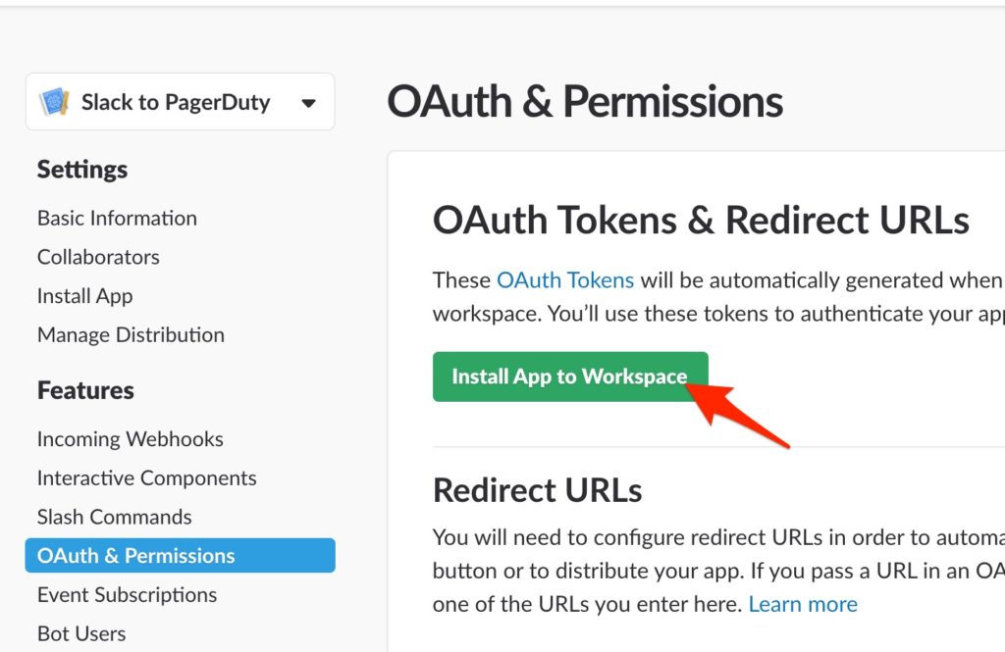Select the highlighted OAuth & Permissions item
Viewport: 1005px width, 652px height.
pyautogui.click(x=181, y=555)
